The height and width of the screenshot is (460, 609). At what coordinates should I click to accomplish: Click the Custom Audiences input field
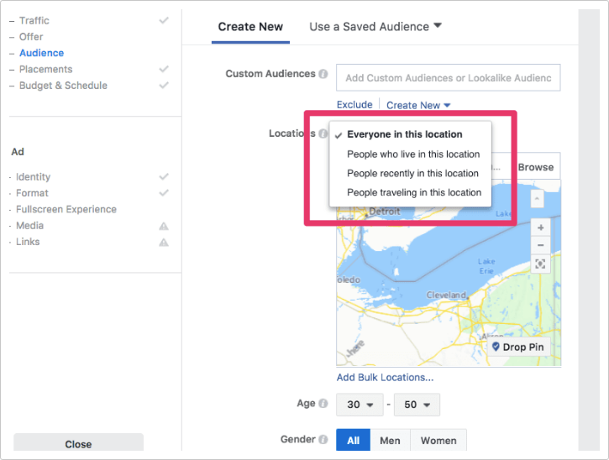[448, 78]
